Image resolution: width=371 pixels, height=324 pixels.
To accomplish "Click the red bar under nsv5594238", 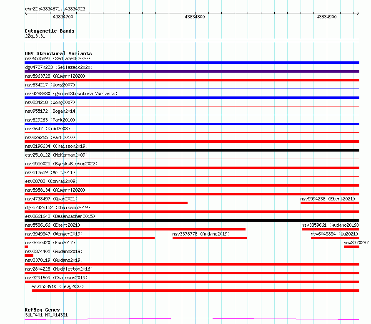I will click(330, 203).
